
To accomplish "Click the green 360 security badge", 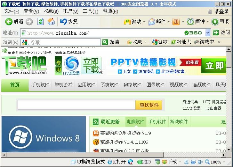I will 193,33.
